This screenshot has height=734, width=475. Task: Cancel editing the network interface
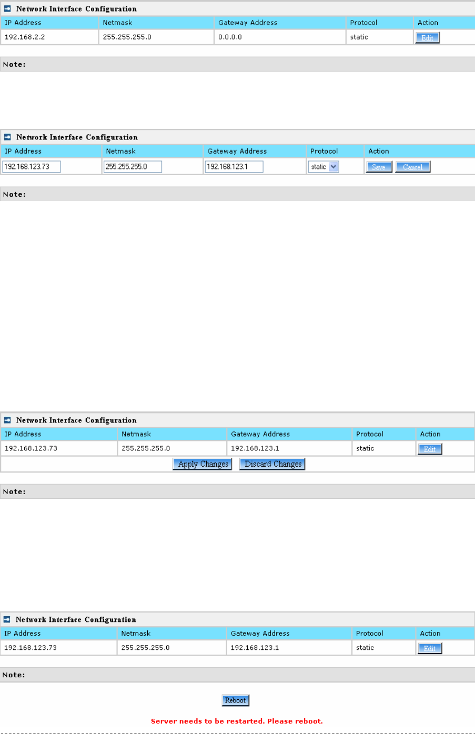[412, 167]
